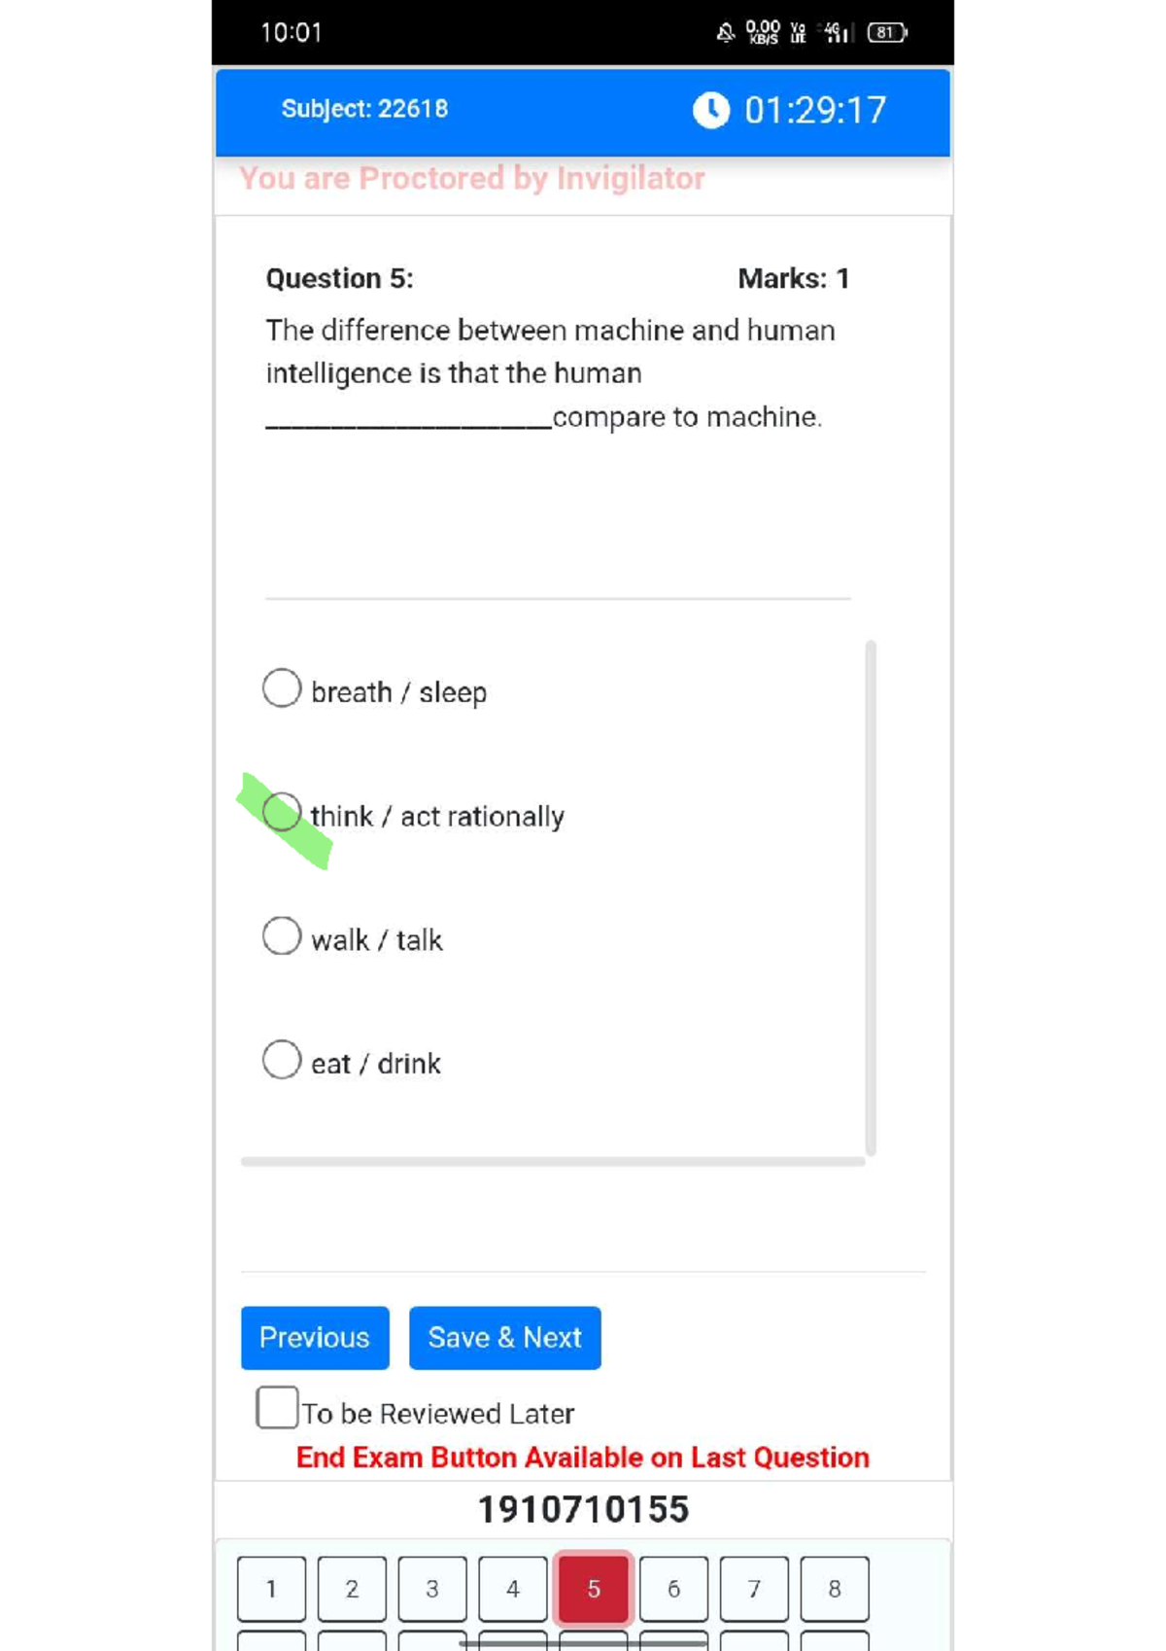Click the Save & Next button
This screenshot has width=1166, height=1651.
point(504,1338)
